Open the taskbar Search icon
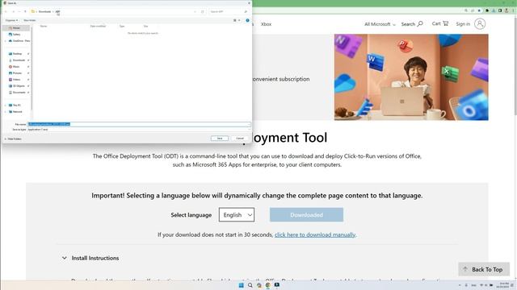 [250, 285]
